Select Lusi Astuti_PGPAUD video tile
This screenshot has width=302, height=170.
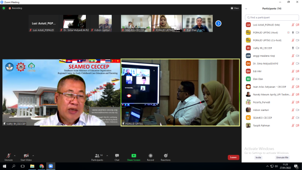click(x=43, y=23)
